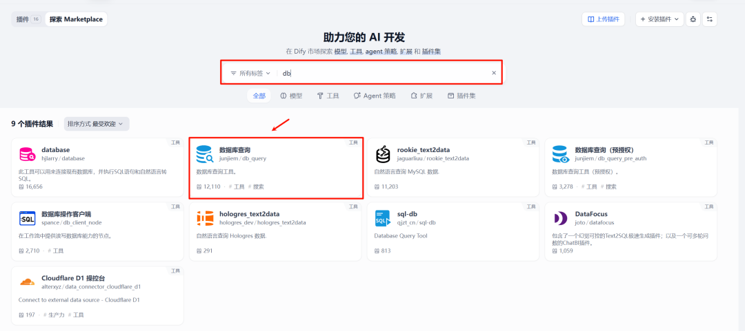Open the rookie_text2data card title

[x=424, y=150]
